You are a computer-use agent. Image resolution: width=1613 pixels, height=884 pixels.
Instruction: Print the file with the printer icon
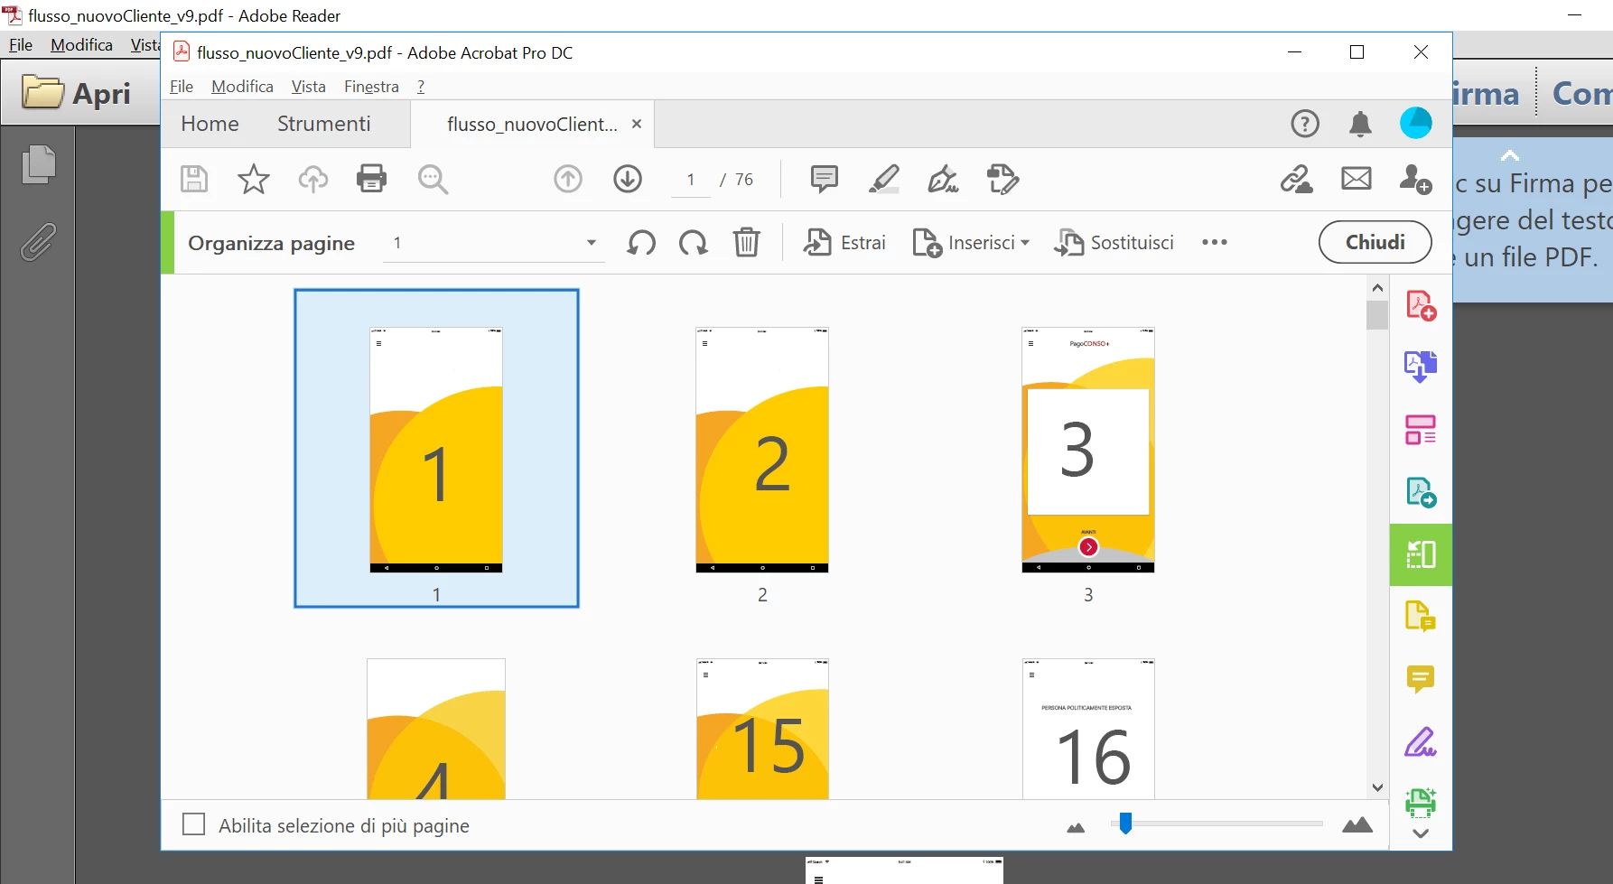pyautogui.click(x=371, y=179)
